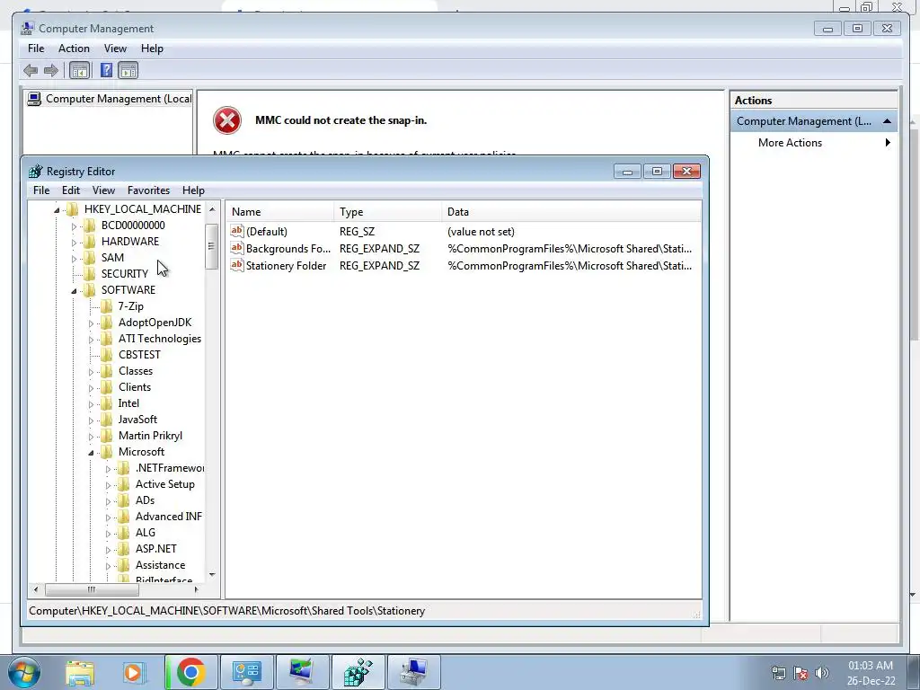Select the SECURITY key folder icon

tap(90, 273)
